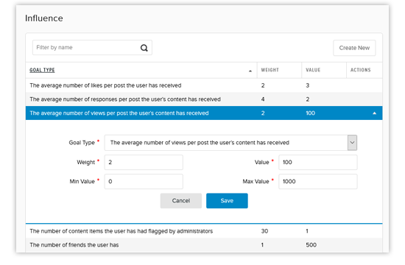The height and width of the screenshot is (265, 405).
Task: Collapse the expanded views row with the up arrow
Action: (374, 113)
